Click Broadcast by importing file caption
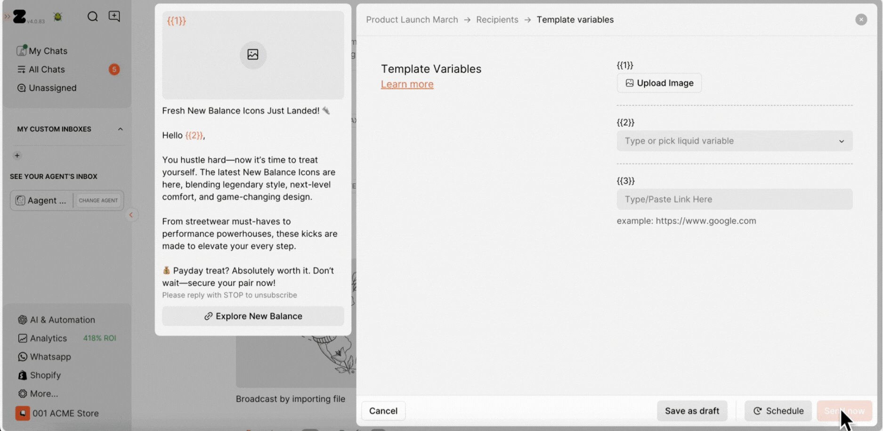883x431 pixels. (291, 399)
